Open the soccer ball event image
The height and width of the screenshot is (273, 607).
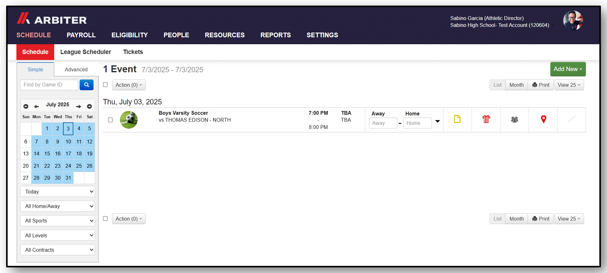tap(129, 120)
